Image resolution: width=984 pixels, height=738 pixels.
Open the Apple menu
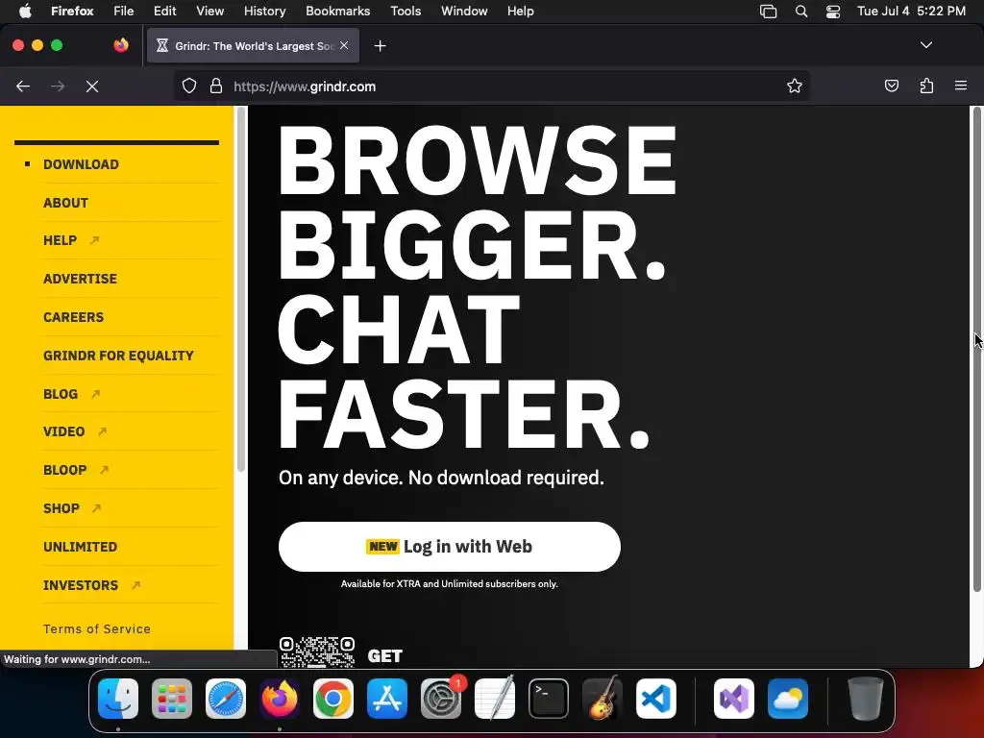click(x=25, y=11)
